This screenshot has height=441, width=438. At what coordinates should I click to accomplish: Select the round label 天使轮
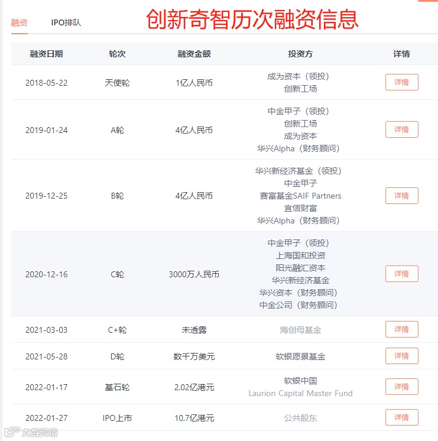click(117, 83)
